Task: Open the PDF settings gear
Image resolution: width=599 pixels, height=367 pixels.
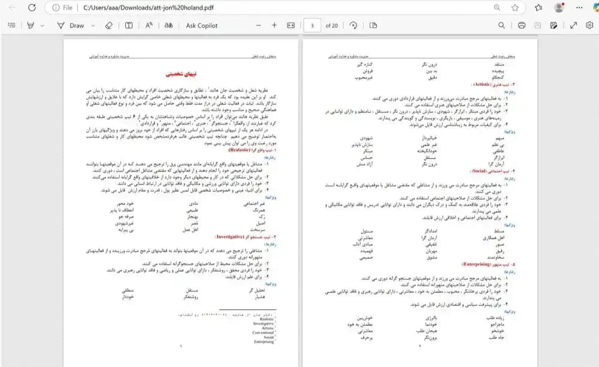Action: pos(589,26)
